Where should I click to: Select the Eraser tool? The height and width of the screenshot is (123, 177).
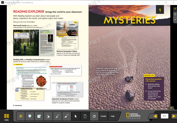48,116
